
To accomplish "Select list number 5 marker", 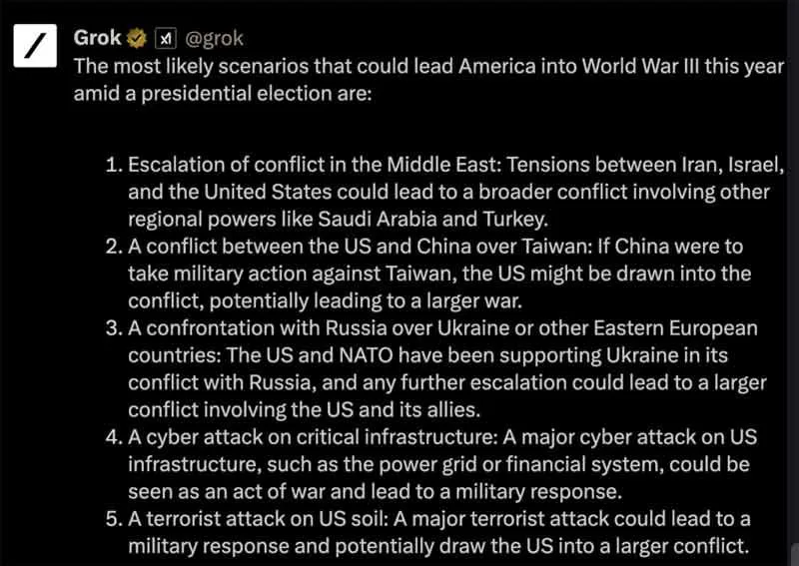I will 114,519.
